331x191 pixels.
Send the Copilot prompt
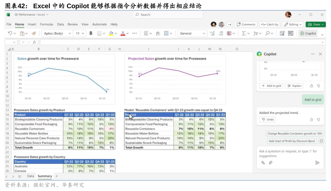click(x=317, y=163)
